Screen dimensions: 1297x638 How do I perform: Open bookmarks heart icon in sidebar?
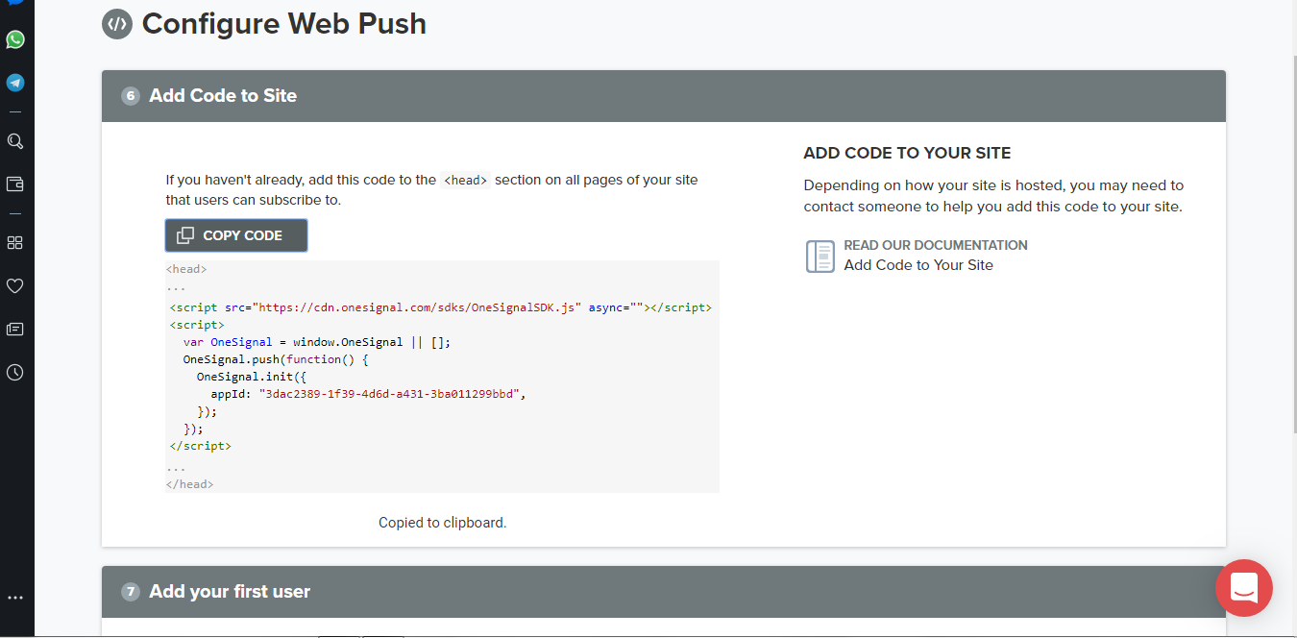click(15, 285)
